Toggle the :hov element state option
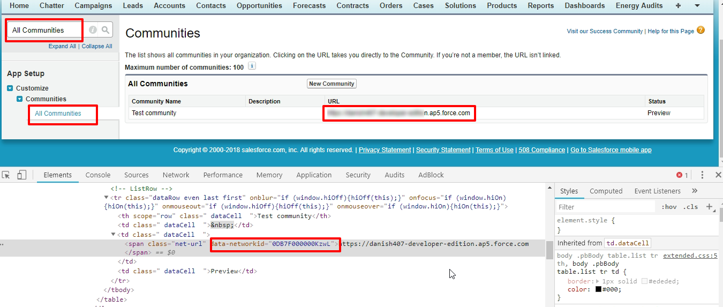 click(x=669, y=207)
